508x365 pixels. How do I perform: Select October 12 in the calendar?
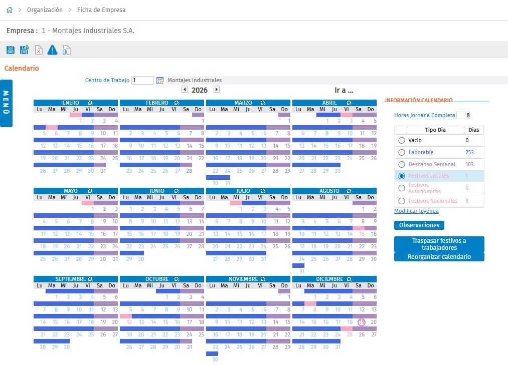point(129,322)
